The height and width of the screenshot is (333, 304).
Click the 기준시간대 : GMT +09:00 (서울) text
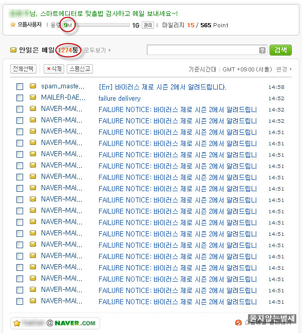pyautogui.click(x=230, y=69)
